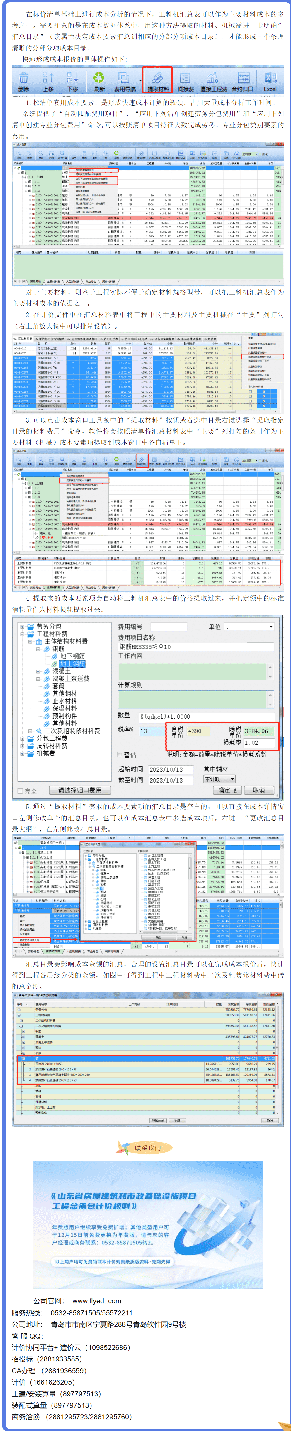This screenshot has width=291, height=1431.
Task: Select 预制构件 tree item
Action: 64,716
